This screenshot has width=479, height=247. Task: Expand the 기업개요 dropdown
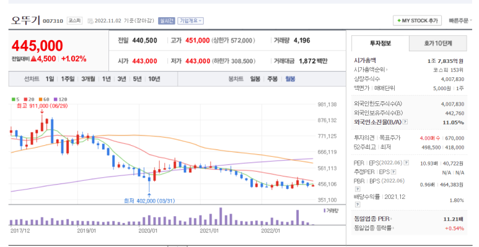coord(190,21)
